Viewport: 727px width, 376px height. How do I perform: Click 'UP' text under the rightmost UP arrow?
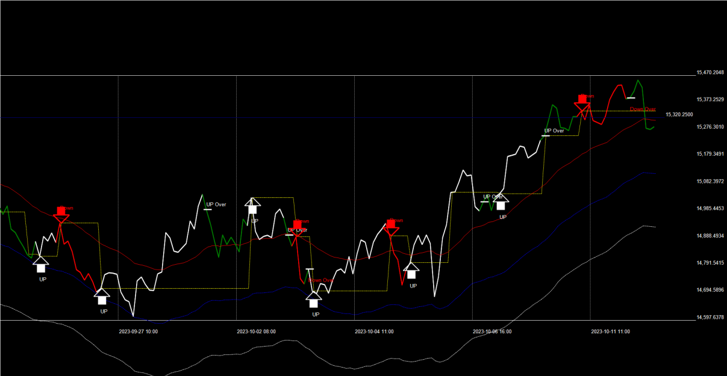(x=503, y=217)
